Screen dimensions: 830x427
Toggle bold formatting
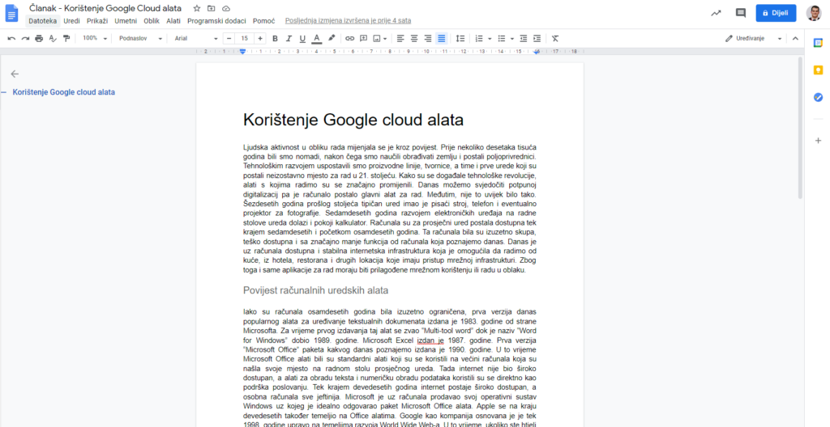[x=276, y=38]
